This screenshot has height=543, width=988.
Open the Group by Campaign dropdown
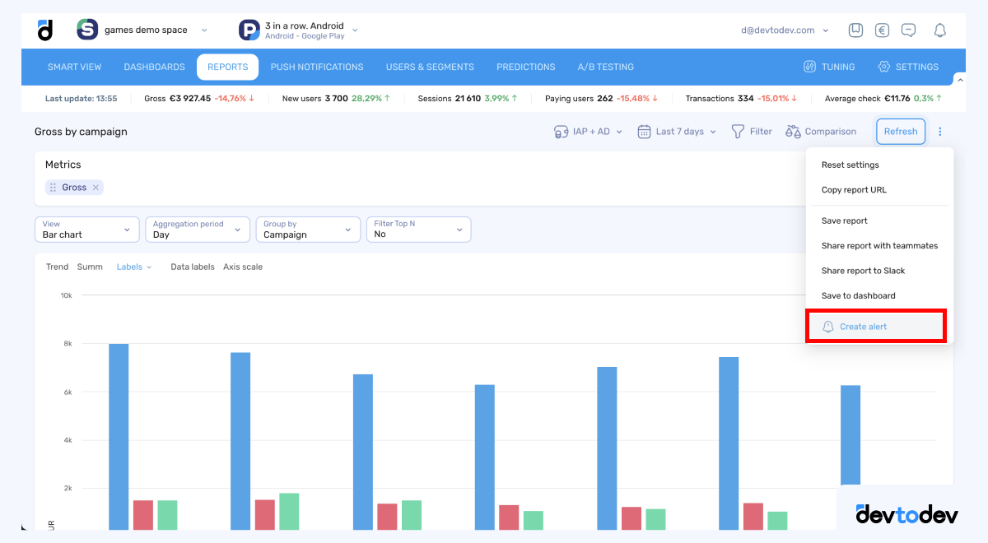click(307, 230)
